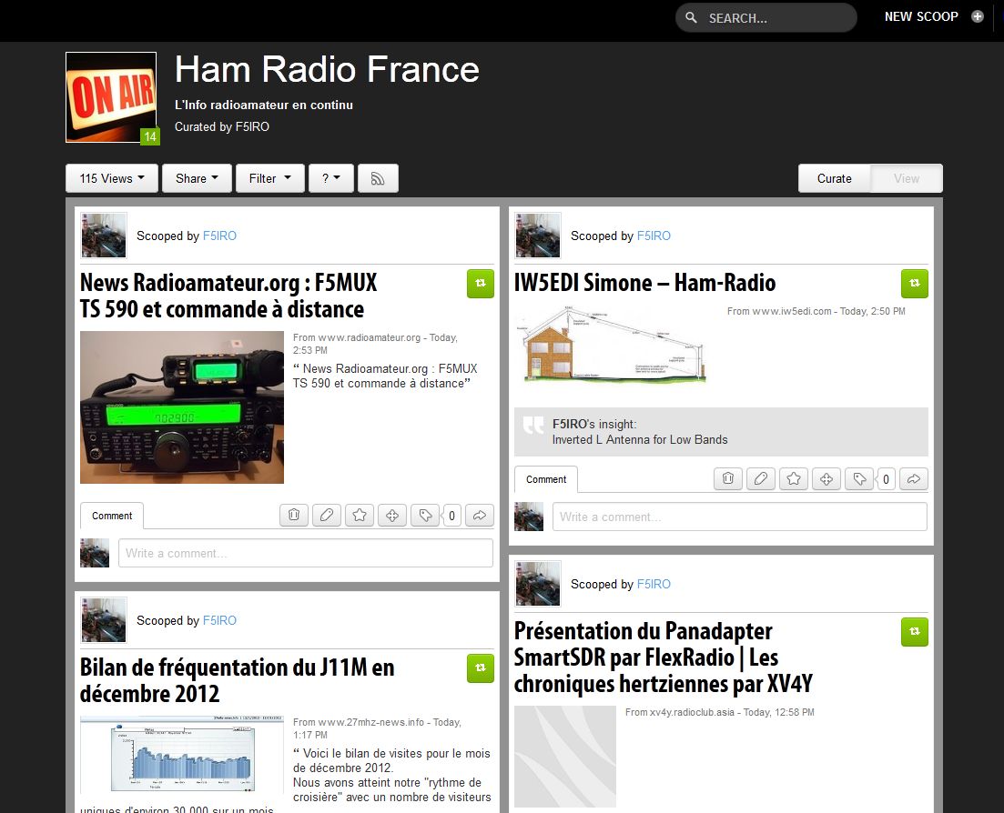Open F5IRO link on IW5EDI post
The image size is (1004, 813).
point(654,236)
